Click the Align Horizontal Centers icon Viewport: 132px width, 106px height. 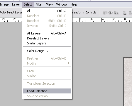click(x=130, y=13)
